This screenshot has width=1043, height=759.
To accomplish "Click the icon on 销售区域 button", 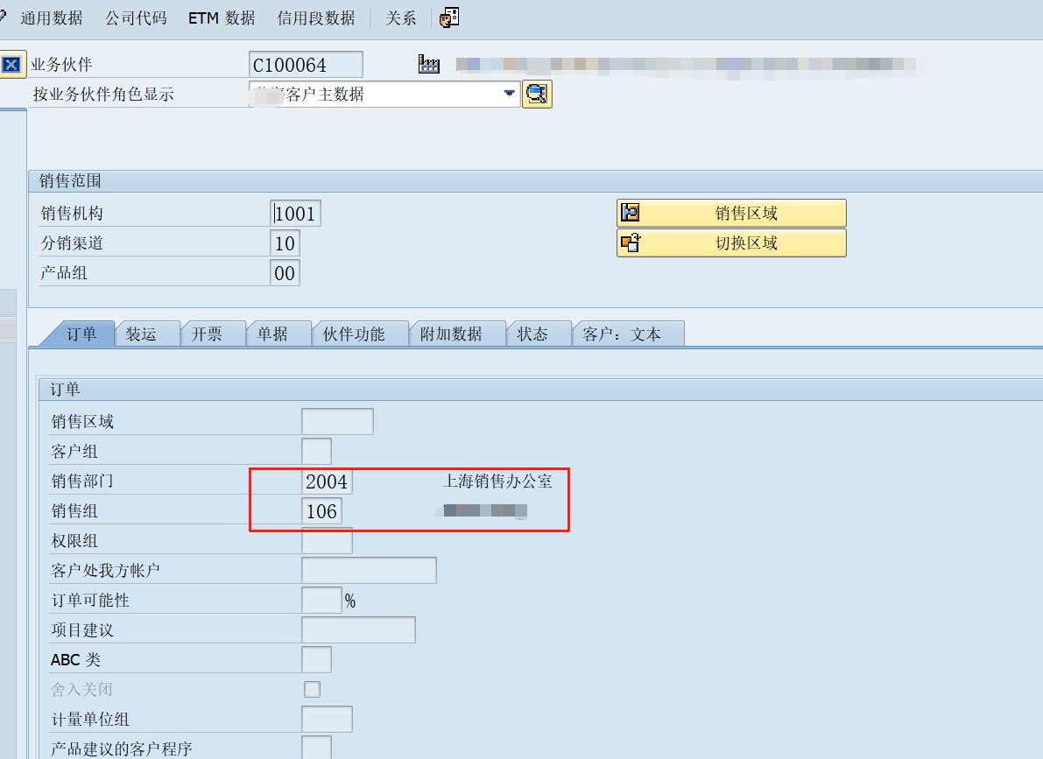I will (x=630, y=213).
